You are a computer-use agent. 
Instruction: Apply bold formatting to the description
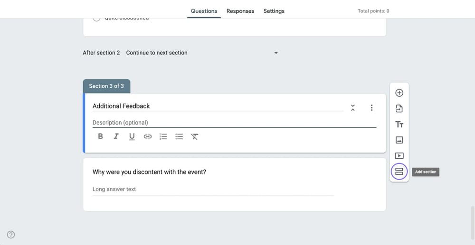100,136
